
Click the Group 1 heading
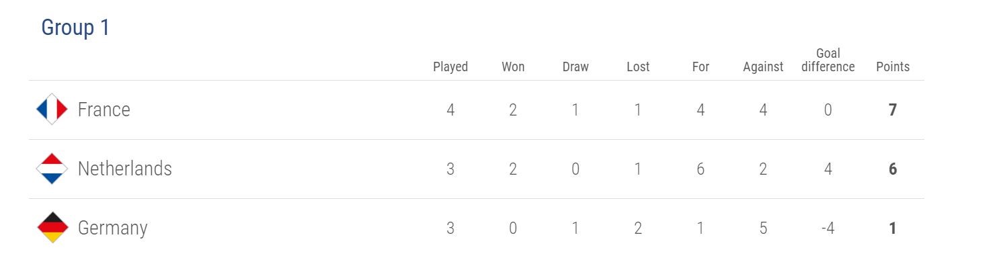point(75,28)
